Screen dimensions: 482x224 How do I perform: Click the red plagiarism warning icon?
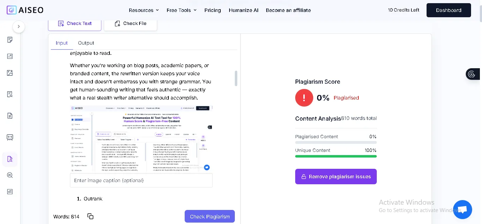[x=304, y=98]
